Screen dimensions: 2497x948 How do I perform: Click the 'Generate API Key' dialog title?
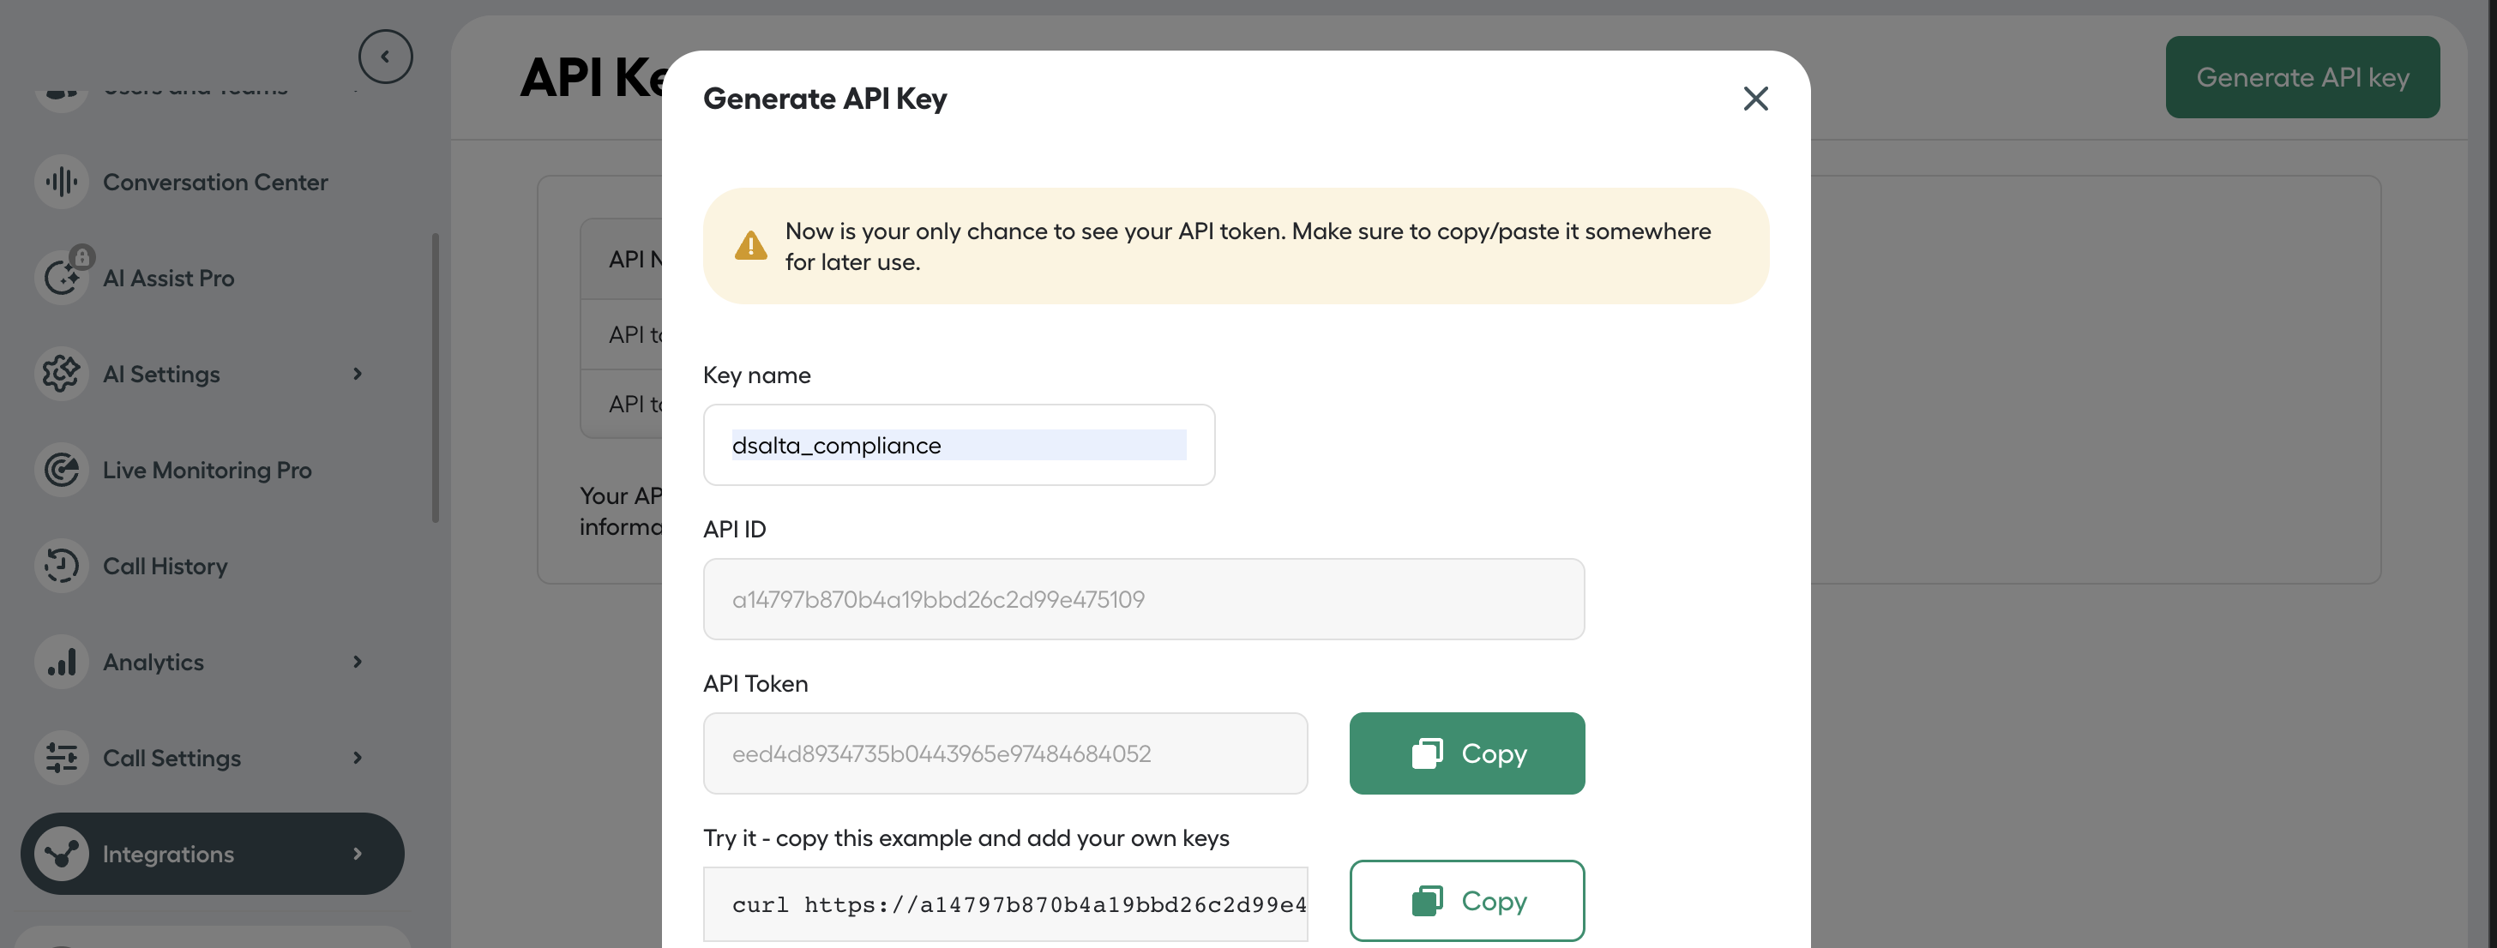(825, 98)
